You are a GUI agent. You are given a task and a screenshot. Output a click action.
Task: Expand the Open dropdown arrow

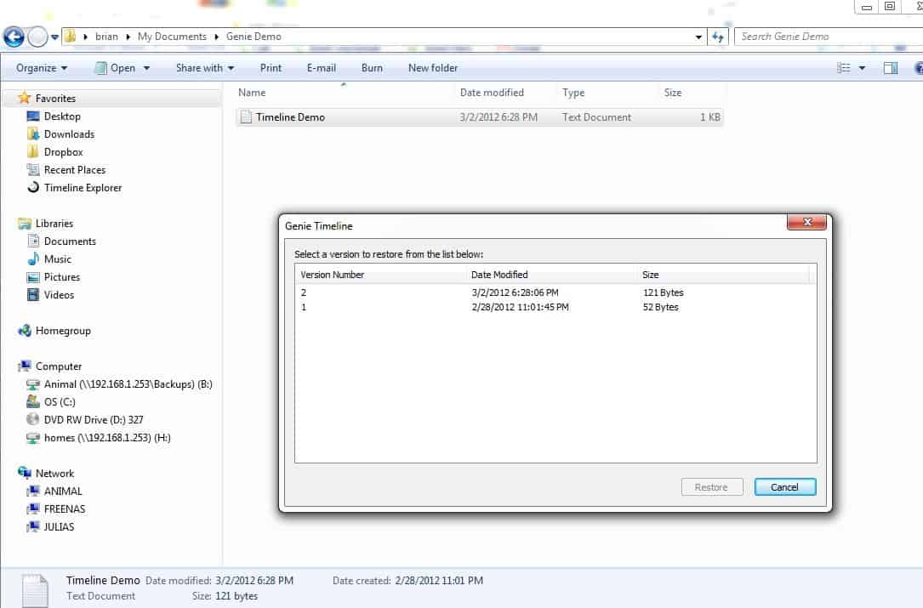click(x=146, y=68)
